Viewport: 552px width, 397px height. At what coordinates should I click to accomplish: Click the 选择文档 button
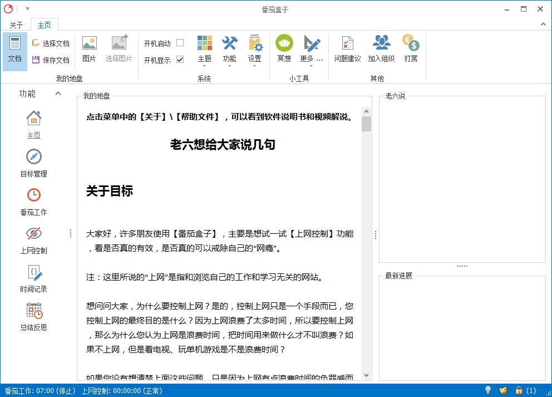pyautogui.click(x=51, y=43)
